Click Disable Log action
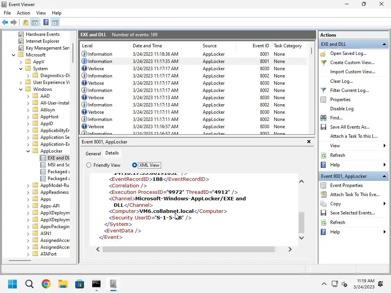The height and width of the screenshot is (293, 391). [342, 109]
